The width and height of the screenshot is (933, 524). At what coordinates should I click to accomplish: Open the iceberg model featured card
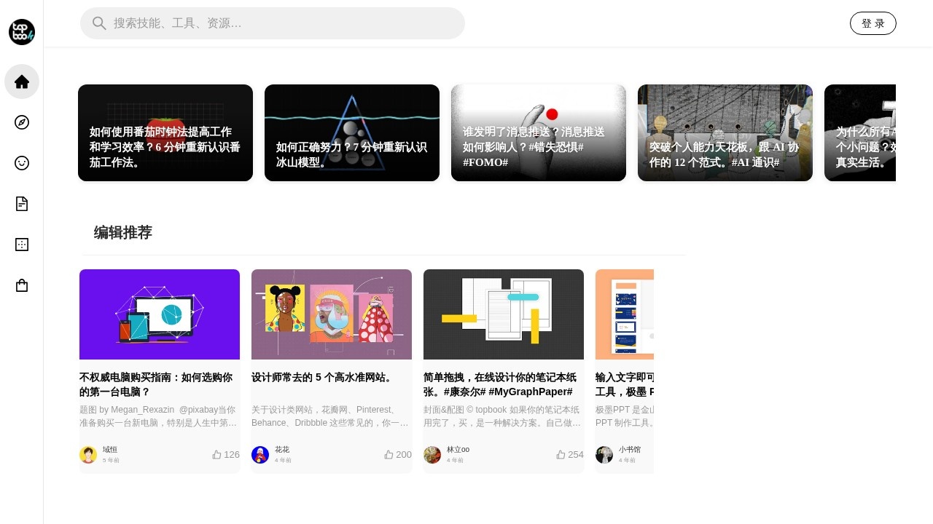[x=352, y=133]
